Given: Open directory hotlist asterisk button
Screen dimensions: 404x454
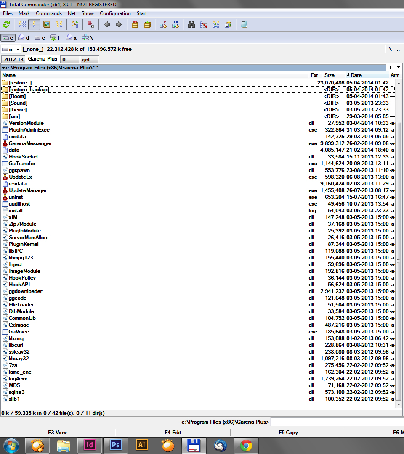Looking at the screenshot, I should coord(391,67).
